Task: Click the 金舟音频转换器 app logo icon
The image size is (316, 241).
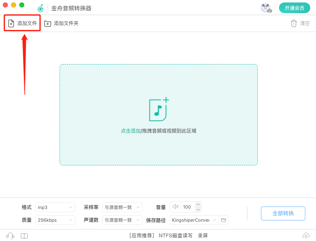Action: coord(41,8)
